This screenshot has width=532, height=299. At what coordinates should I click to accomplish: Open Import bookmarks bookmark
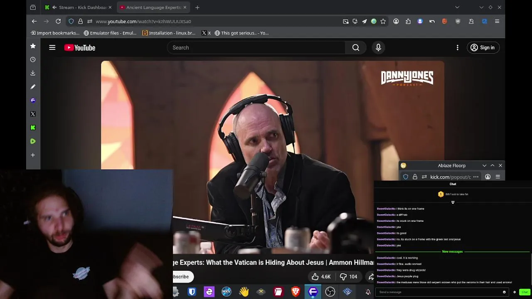[x=55, y=33]
